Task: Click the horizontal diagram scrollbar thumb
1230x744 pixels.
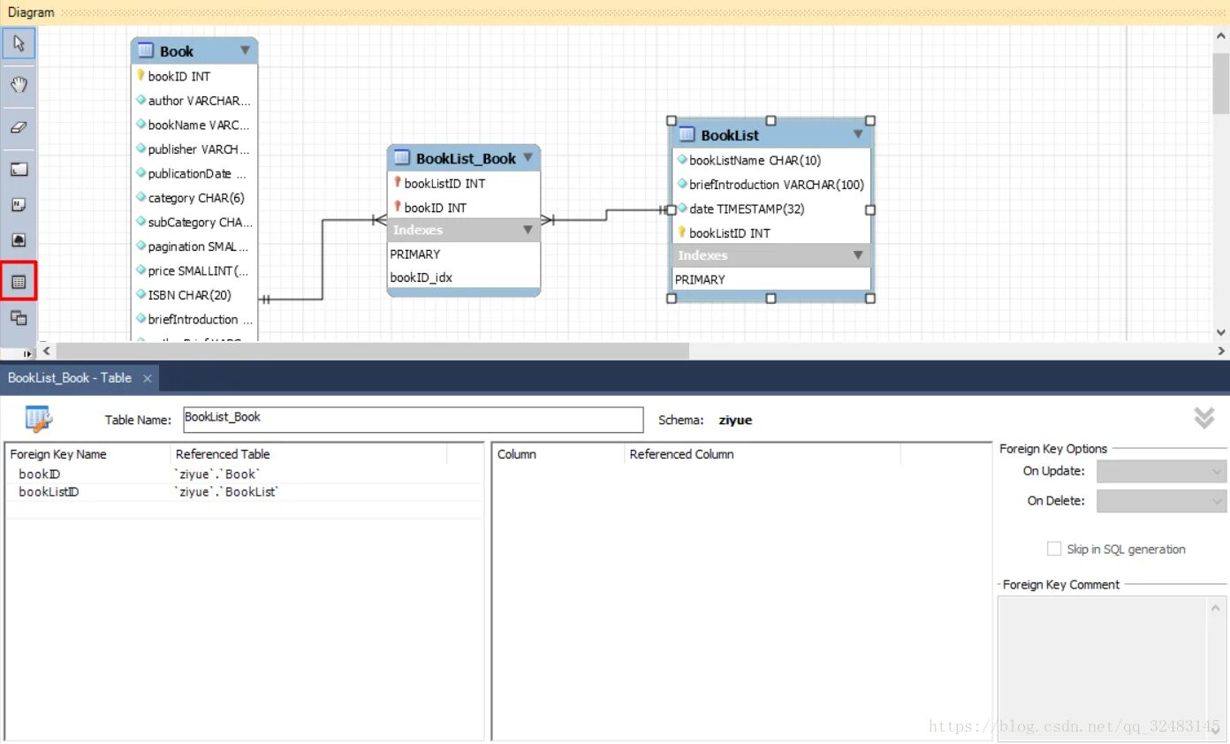Action: pyautogui.click(x=372, y=352)
